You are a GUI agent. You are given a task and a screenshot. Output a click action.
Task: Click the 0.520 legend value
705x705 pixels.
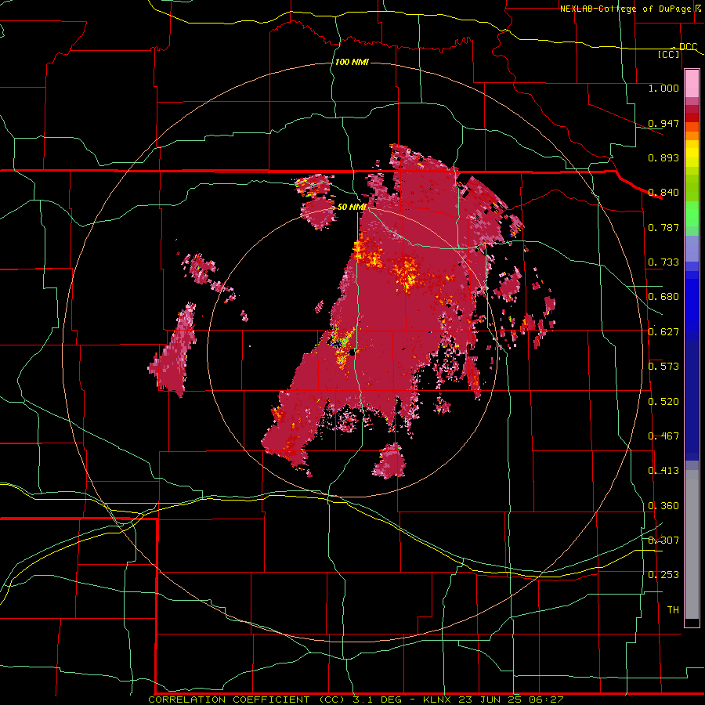[663, 402]
